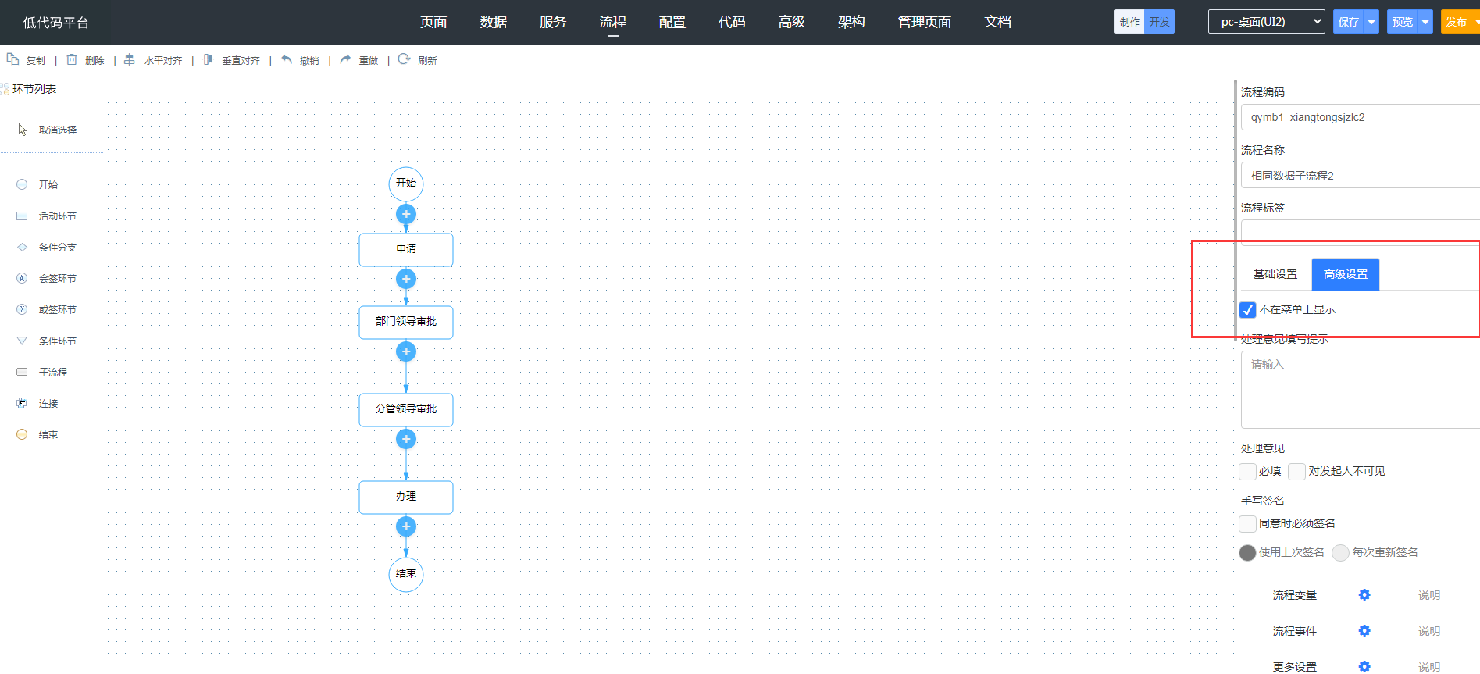Select the conditional branch diamond icon
The width and height of the screenshot is (1480, 674).
point(22,247)
